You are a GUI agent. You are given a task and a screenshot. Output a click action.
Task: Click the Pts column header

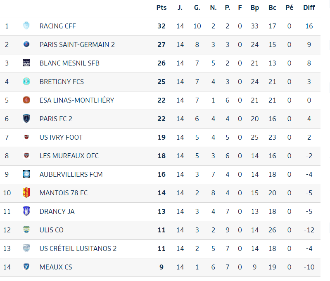[x=161, y=8]
